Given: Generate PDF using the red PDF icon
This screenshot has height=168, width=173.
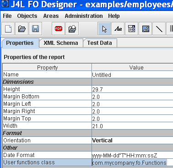Looking at the screenshot, I should pos(59,29).
